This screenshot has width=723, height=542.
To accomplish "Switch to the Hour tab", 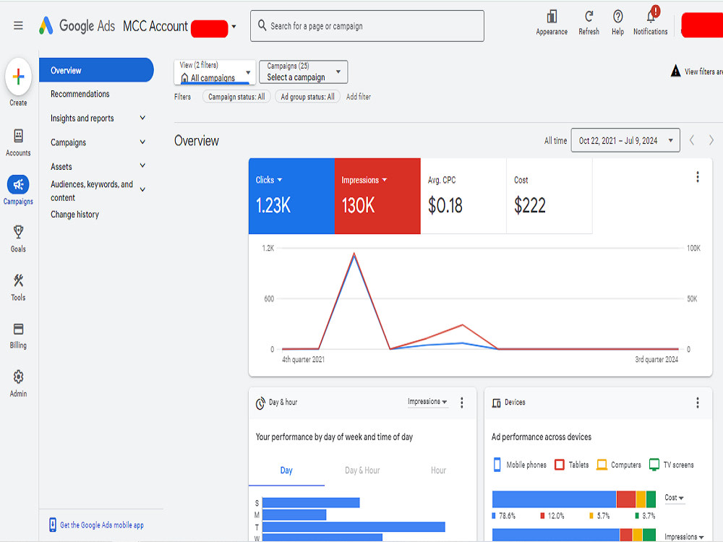I will [x=439, y=470].
